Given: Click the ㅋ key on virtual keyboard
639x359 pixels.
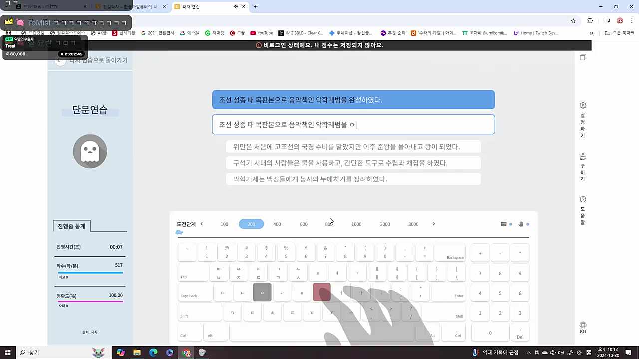Looking at the screenshot, I should [x=232, y=313].
